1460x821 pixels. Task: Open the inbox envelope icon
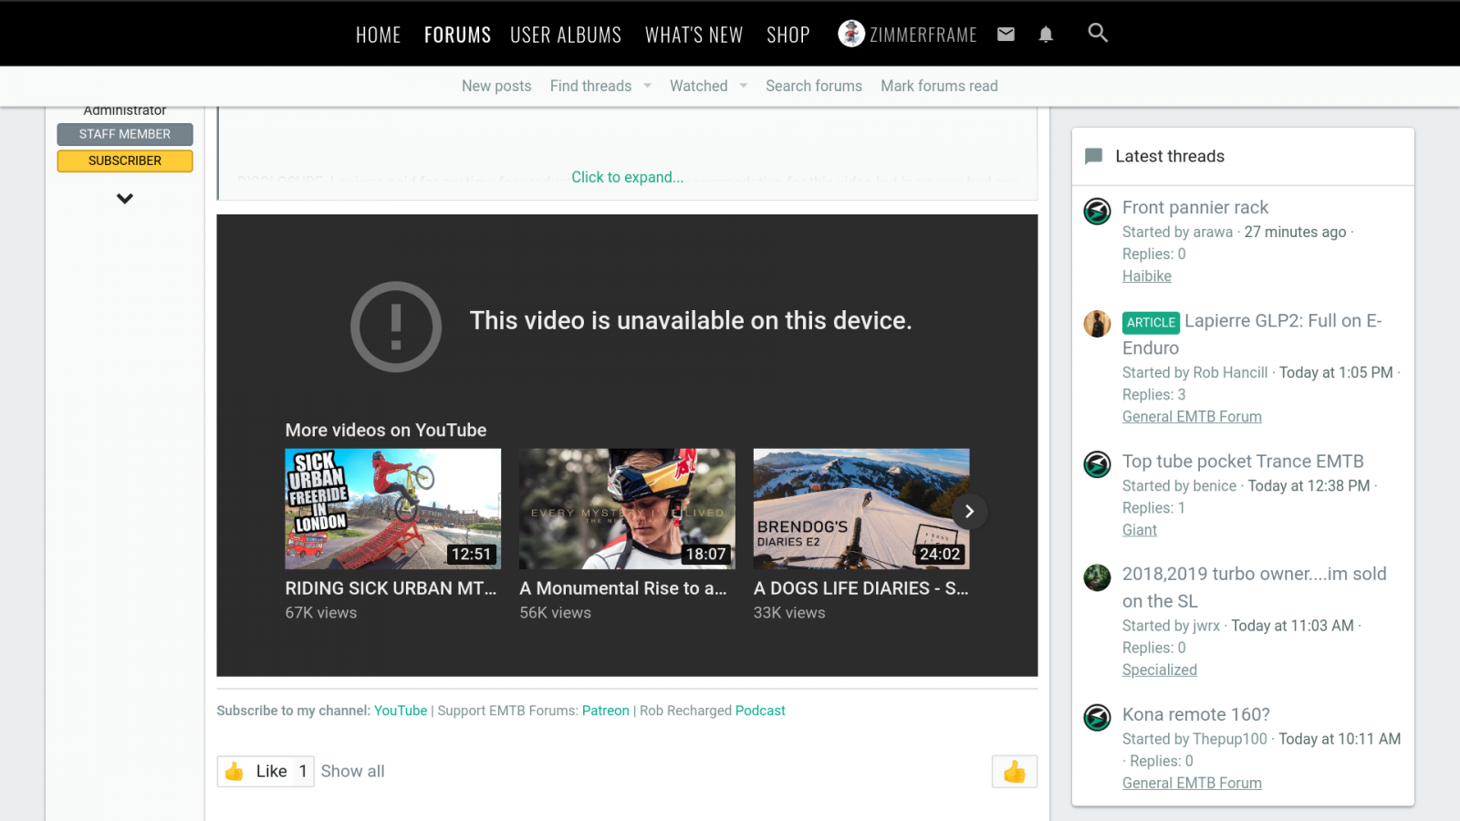click(1006, 35)
